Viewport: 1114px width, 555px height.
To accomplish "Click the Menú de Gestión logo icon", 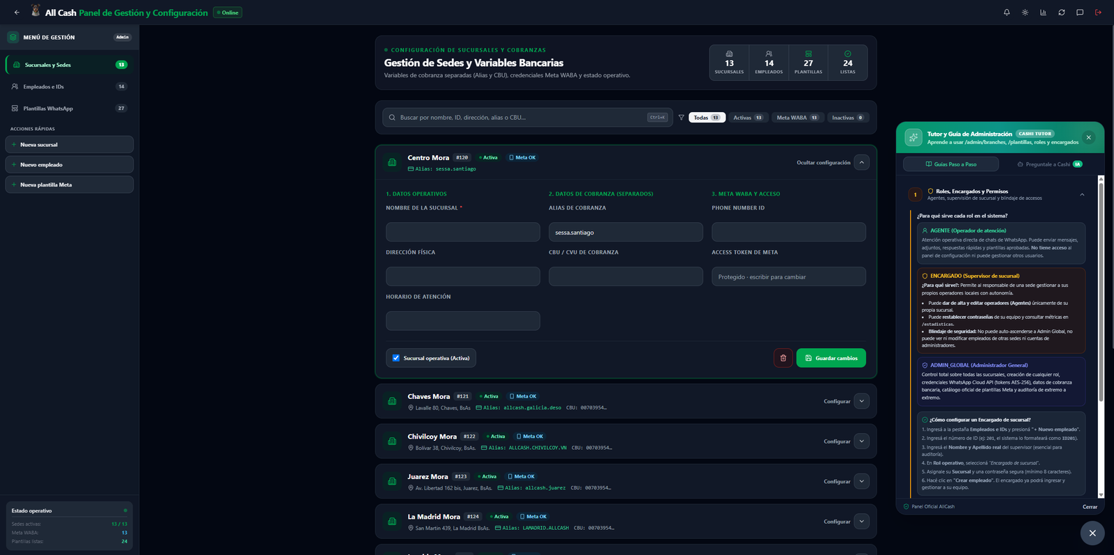I will point(13,37).
